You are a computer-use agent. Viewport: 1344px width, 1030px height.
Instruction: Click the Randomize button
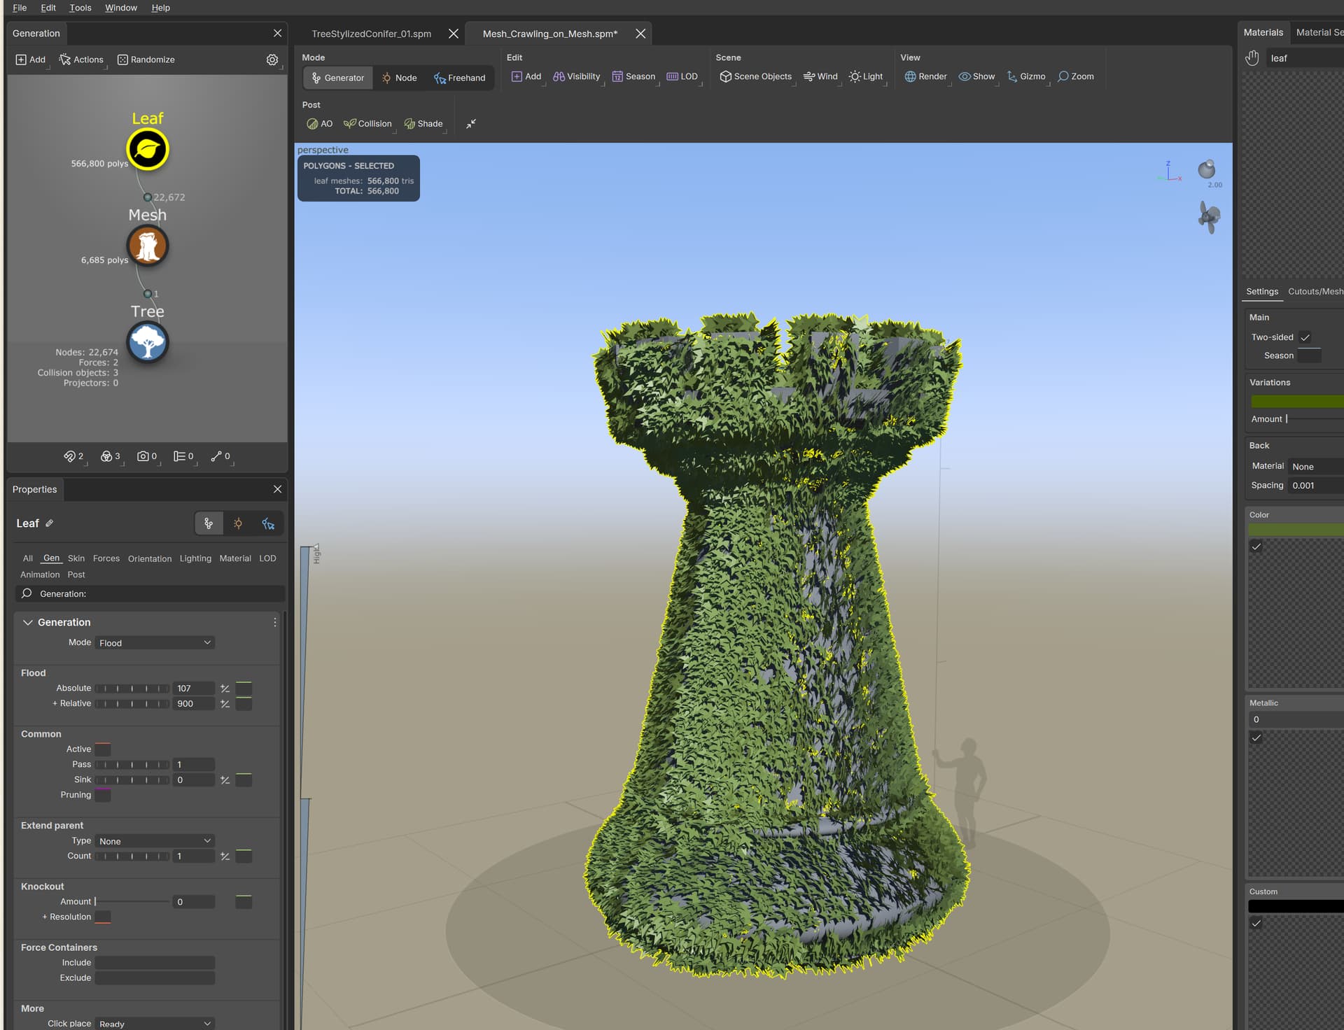coord(146,59)
